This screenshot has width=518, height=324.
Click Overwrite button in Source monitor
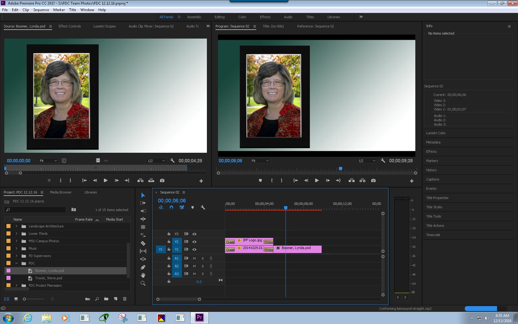(x=151, y=181)
